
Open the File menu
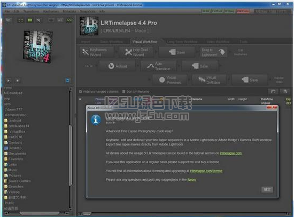(x=7, y=11)
